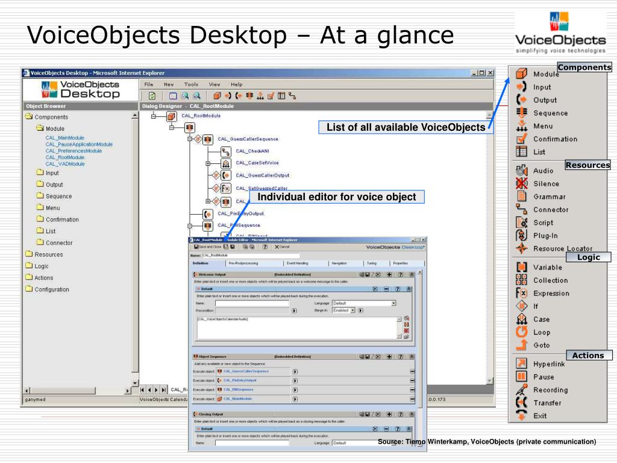Viewport: 617px width, 463px height.
Task: Click the new Confirmation icon in the main toolbar
Action: click(271, 96)
